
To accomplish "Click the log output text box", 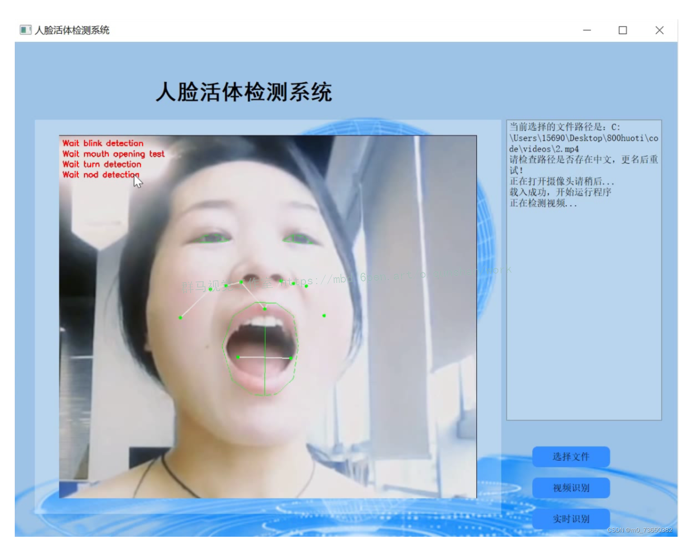I will [584, 270].
